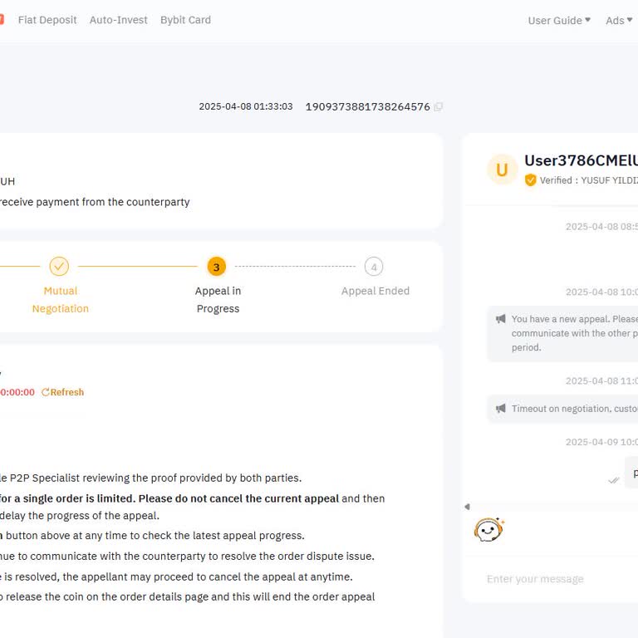Click the chat timestamp 2025-04-09 10:0

pos(601,442)
